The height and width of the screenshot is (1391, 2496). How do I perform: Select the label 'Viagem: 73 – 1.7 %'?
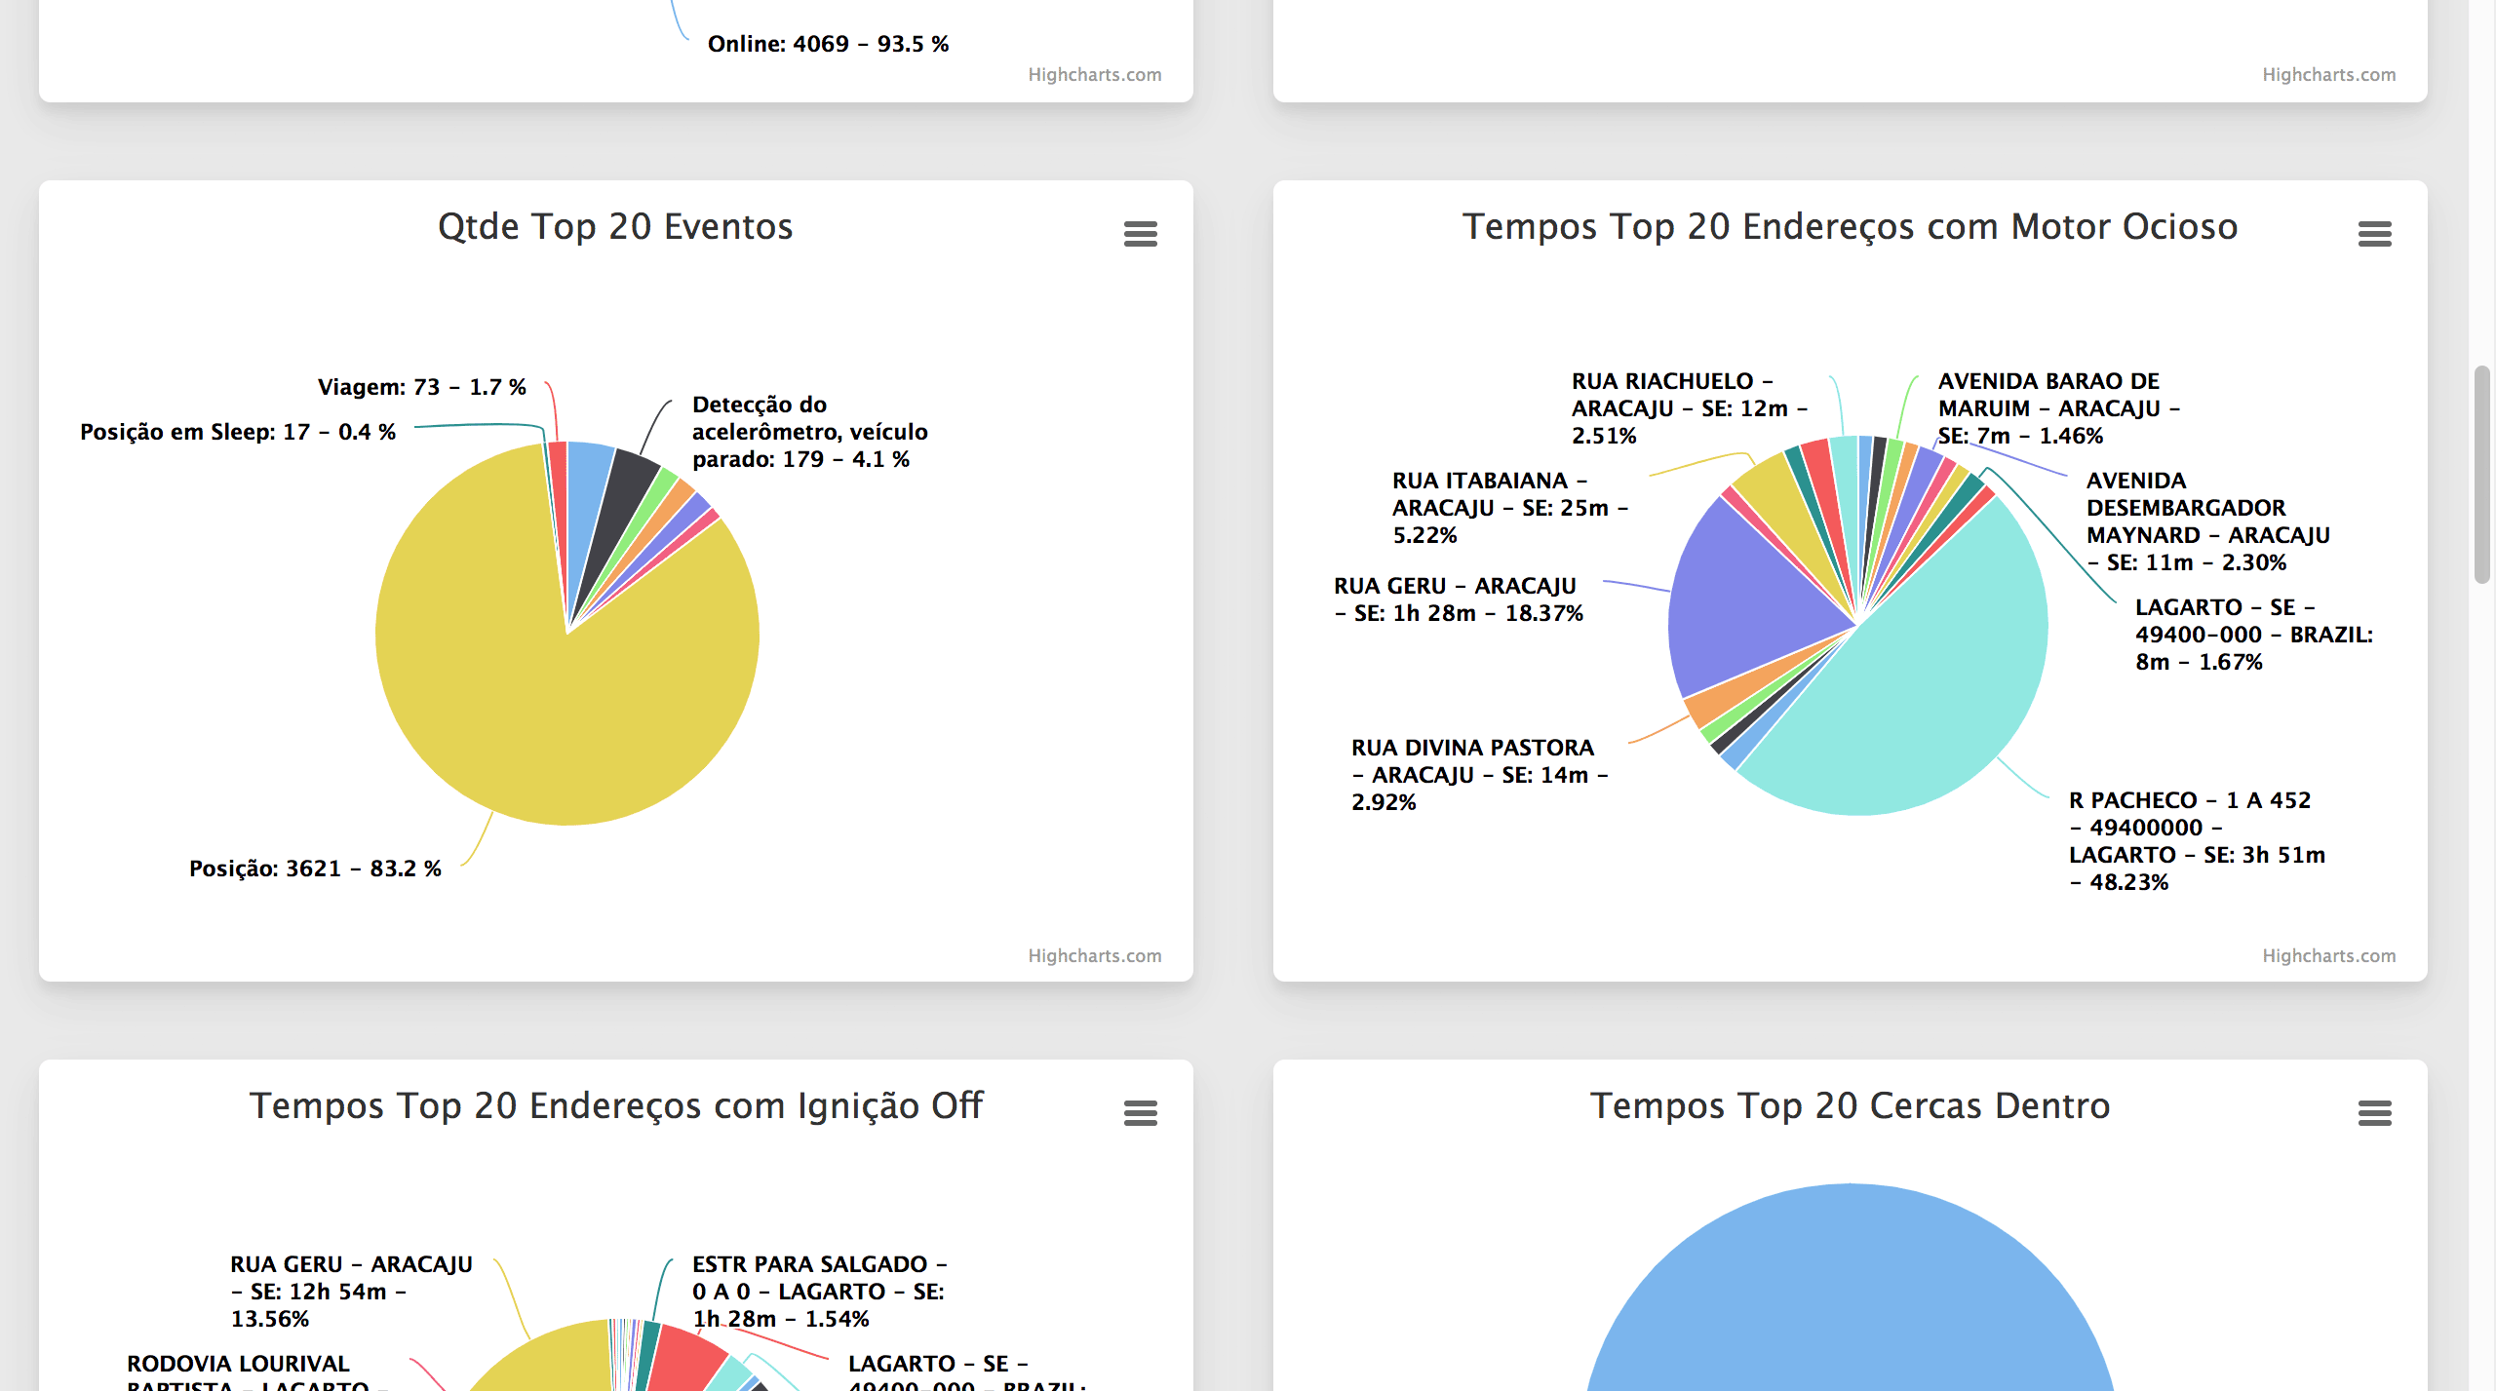tap(422, 387)
